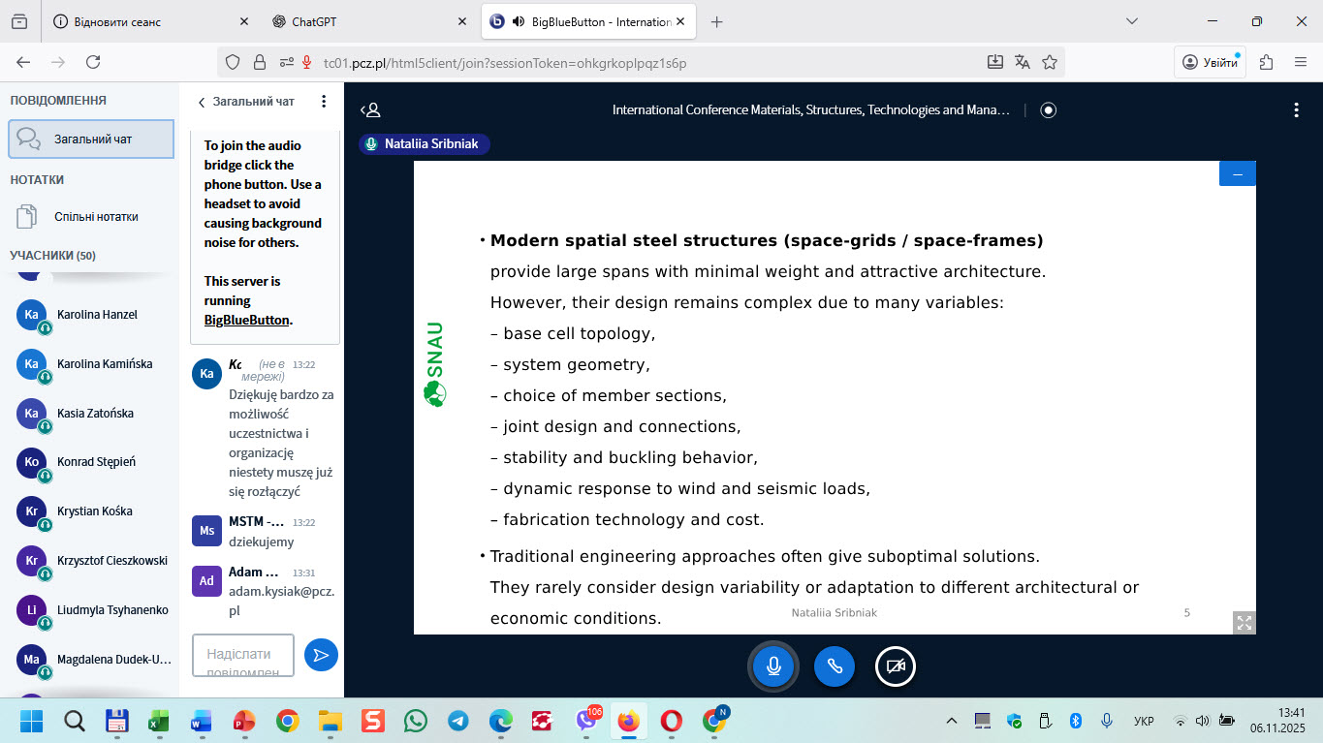
Task: Mute the microphone button
Action: (x=773, y=666)
